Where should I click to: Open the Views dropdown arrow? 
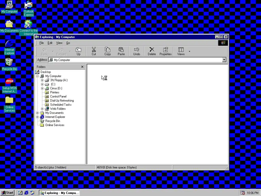[x=189, y=51]
